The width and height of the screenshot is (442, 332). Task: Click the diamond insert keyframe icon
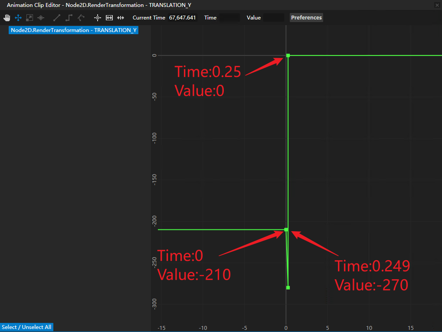(41, 18)
